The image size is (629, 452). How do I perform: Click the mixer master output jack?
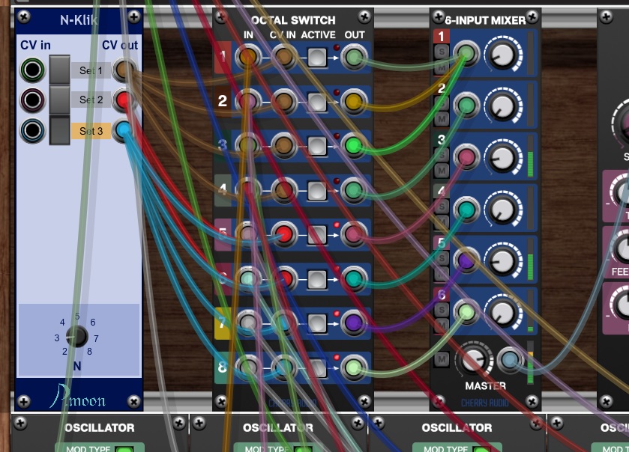509,360
